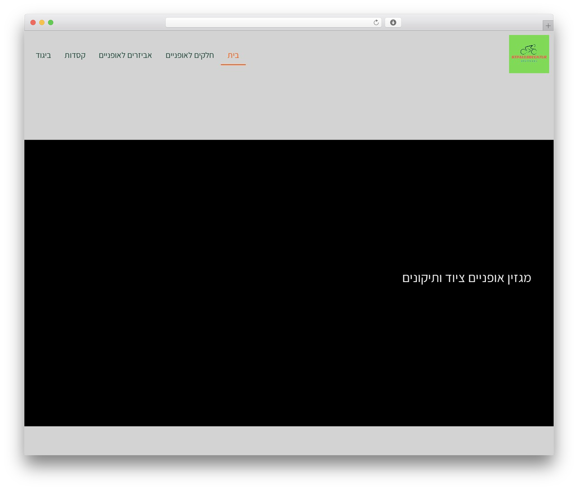Maximize the window using green dot
578x490 pixels.
[x=51, y=23]
